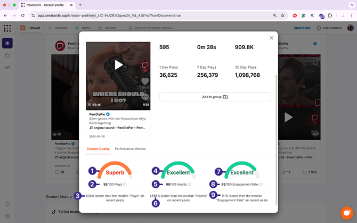
Task: Close the PewDiePie Creator profile tab
Action: tap(71, 5)
